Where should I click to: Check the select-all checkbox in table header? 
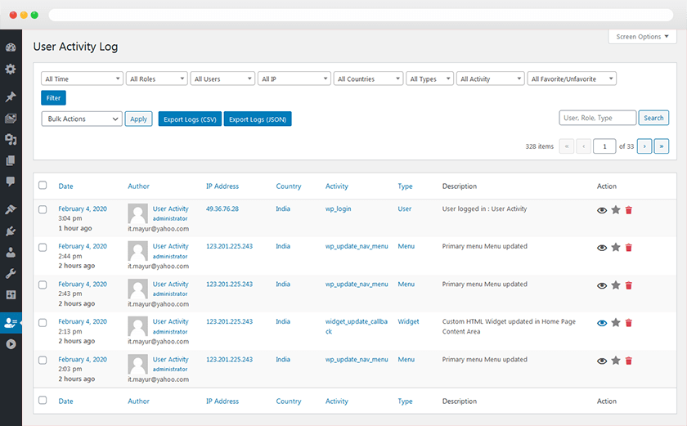pos(43,186)
